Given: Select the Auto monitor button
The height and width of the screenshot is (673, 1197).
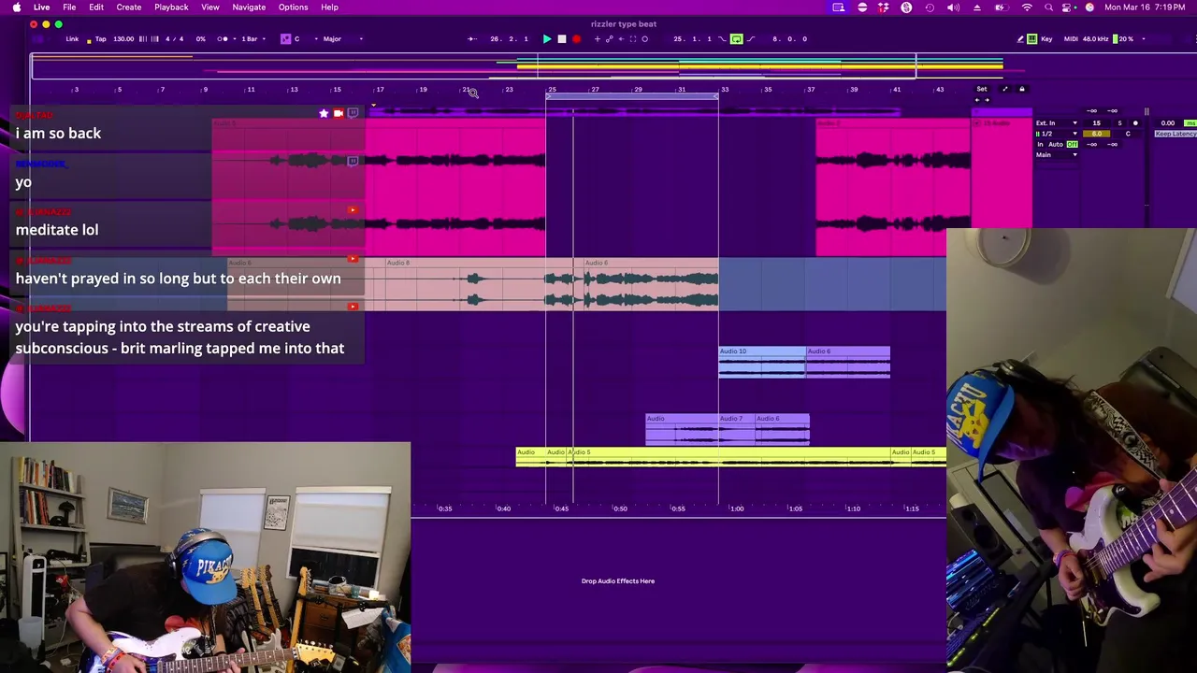Looking at the screenshot, I should pyautogui.click(x=1056, y=144).
